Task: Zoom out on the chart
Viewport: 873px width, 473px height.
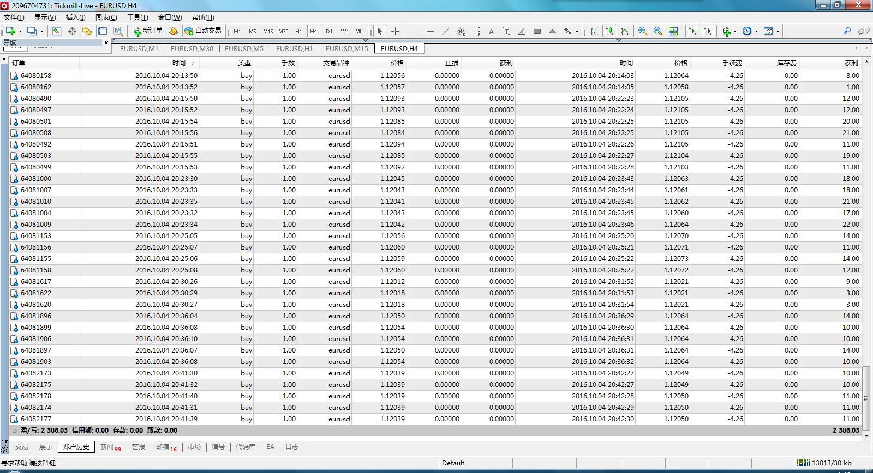Action: pos(658,31)
